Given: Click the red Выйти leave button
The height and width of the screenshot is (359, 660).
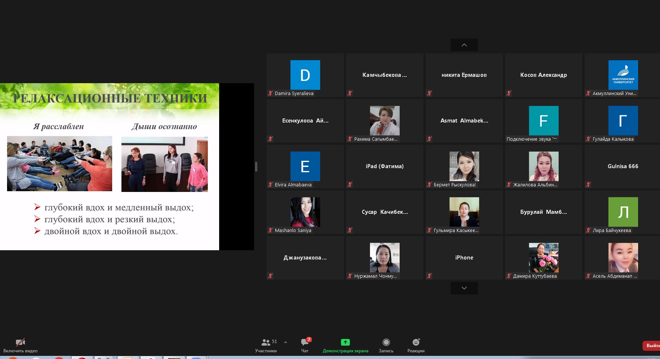Looking at the screenshot, I should [652, 346].
